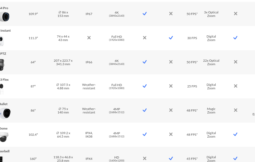The width and height of the screenshot is (255, 162).
Task: Click the X mark right of HD (1600x1200)
Action: click(144, 159)
